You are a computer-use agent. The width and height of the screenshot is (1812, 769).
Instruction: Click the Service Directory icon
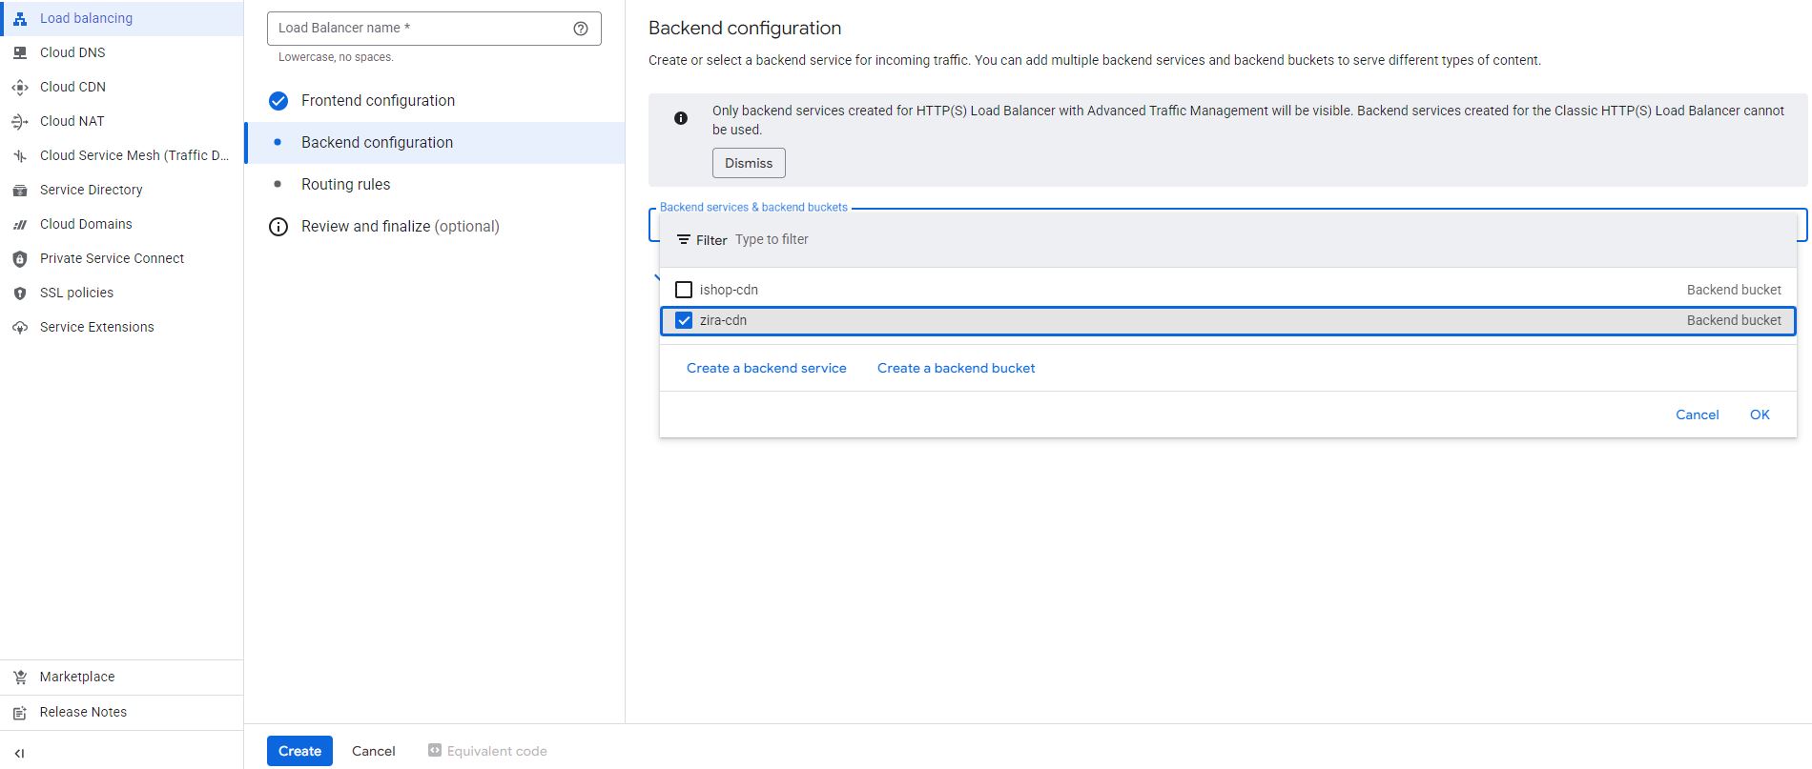(x=20, y=190)
